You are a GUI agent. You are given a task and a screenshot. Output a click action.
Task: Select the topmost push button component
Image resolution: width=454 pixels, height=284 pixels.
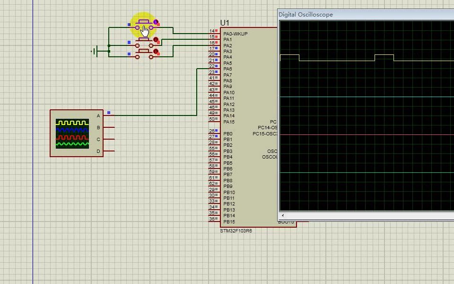click(x=144, y=23)
